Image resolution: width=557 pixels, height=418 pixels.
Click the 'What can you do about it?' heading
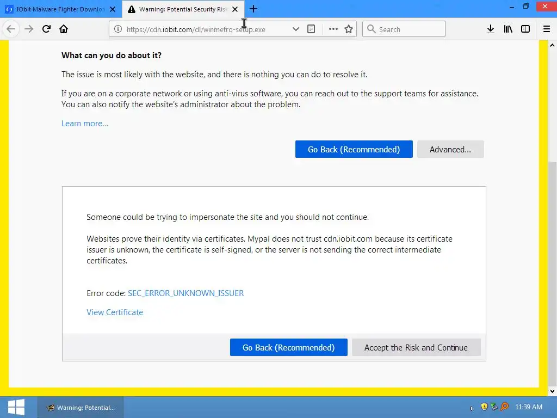112,56
